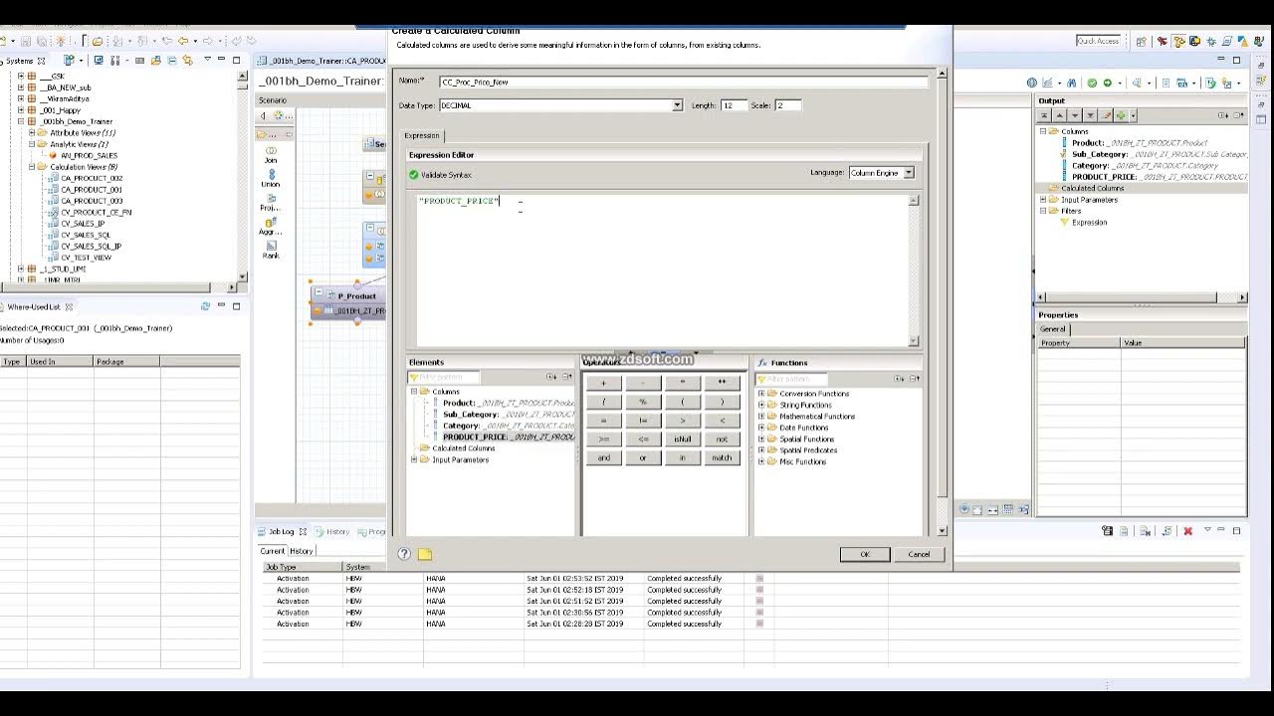Expand Misc Functions folder
1274x716 pixels.
point(761,461)
